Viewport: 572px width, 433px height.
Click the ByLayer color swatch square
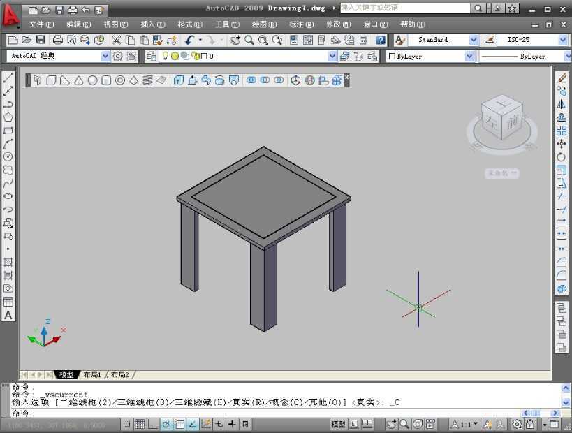392,56
